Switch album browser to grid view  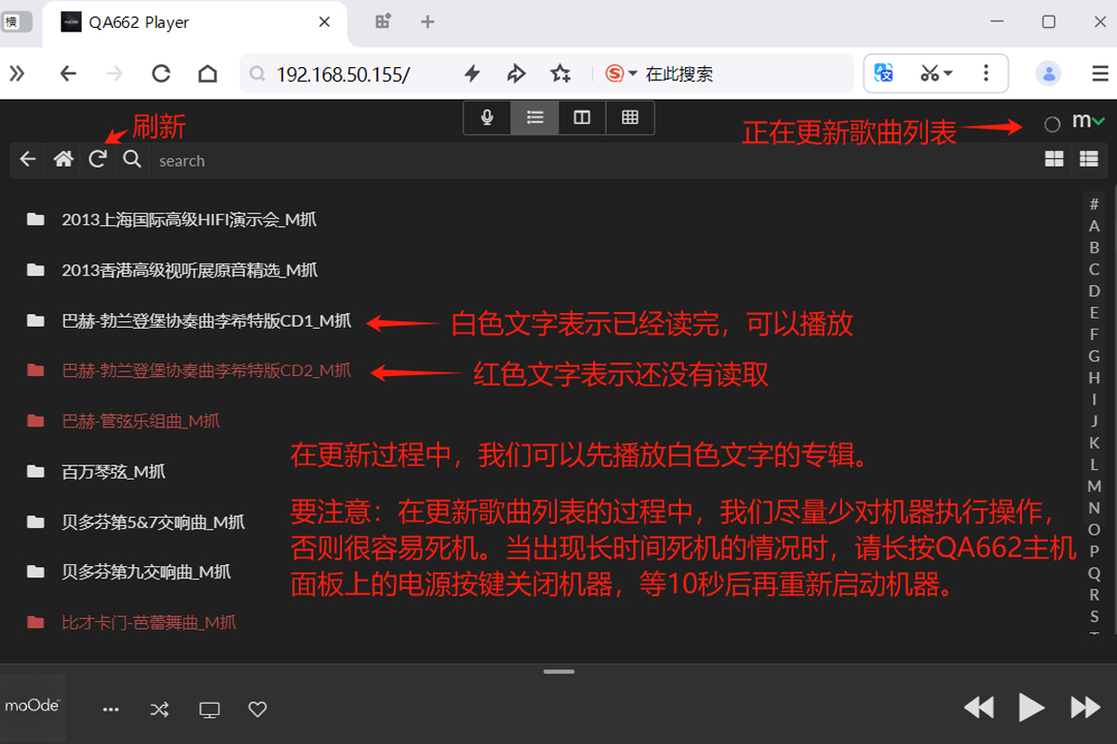pos(1055,159)
